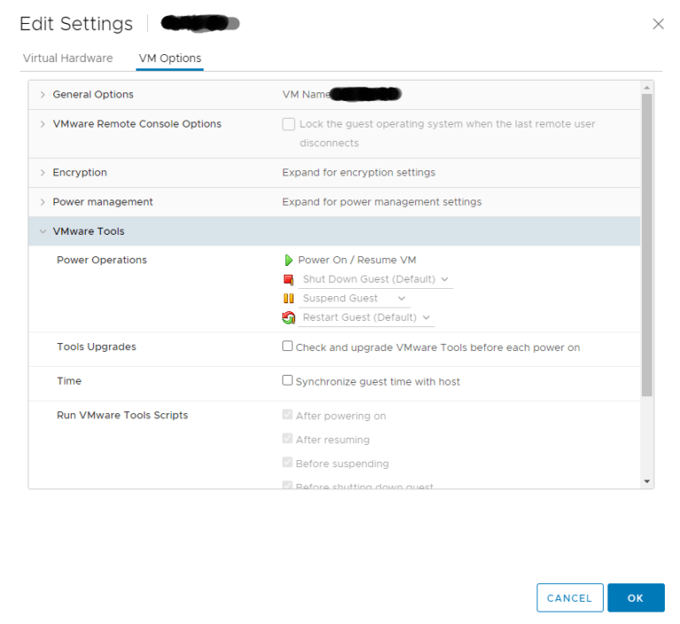
Task: Expand the General Options section
Action: tap(42, 95)
